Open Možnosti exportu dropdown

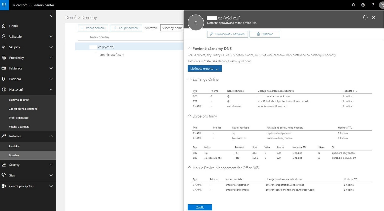tap(205, 68)
